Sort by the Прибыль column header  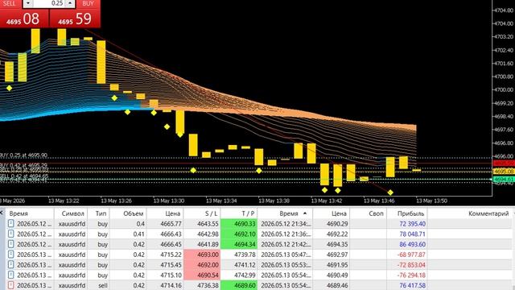407,213
